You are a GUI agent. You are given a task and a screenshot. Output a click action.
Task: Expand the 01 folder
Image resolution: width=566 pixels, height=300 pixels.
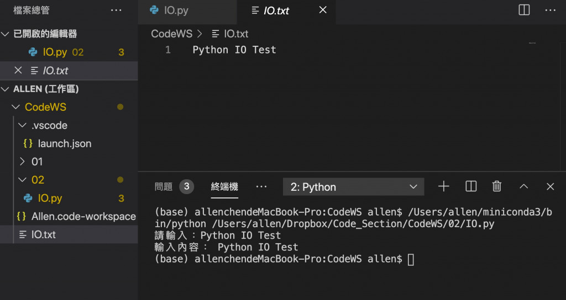pos(36,162)
